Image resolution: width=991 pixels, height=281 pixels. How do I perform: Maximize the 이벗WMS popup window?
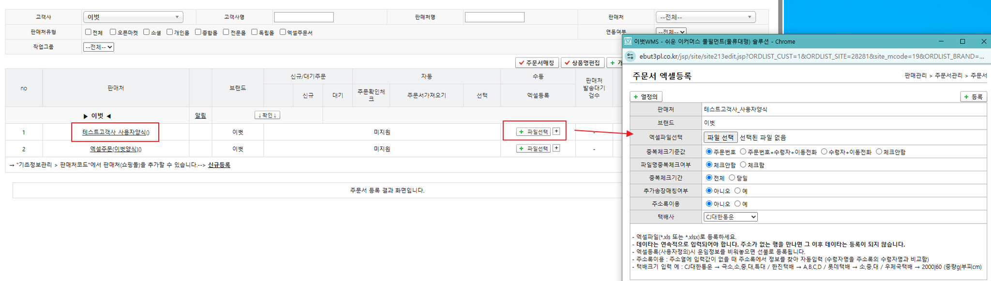coord(962,42)
